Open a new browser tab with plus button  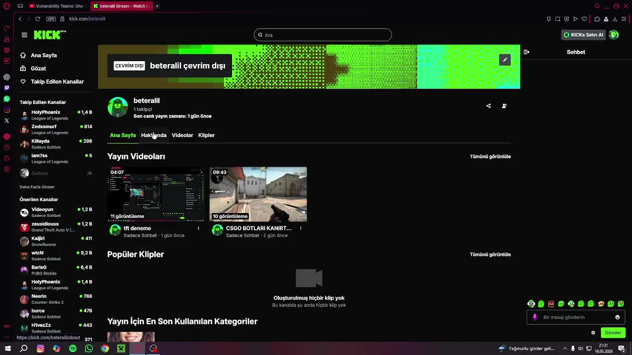point(157,6)
